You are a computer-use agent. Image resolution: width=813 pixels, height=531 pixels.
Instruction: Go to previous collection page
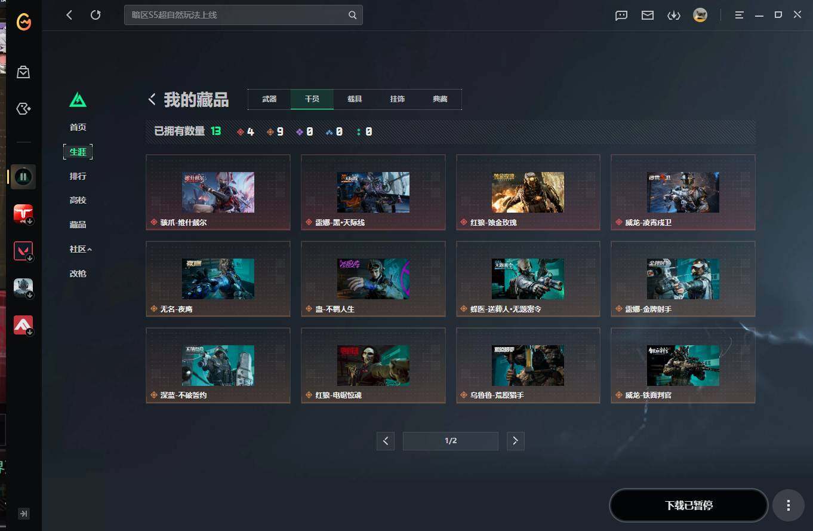pyautogui.click(x=386, y=441)
